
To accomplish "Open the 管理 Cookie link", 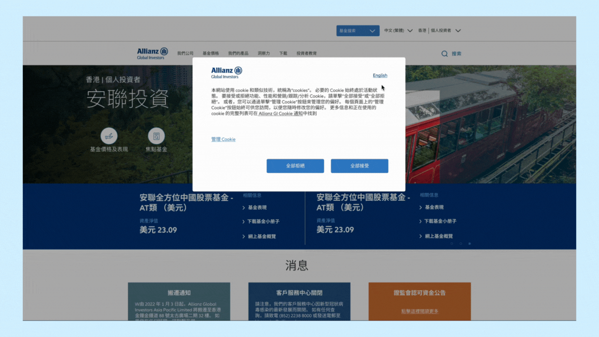I will (223, 139).
